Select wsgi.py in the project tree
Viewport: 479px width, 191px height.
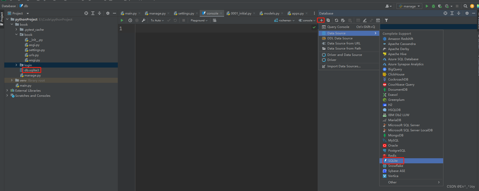pos(34,60)
